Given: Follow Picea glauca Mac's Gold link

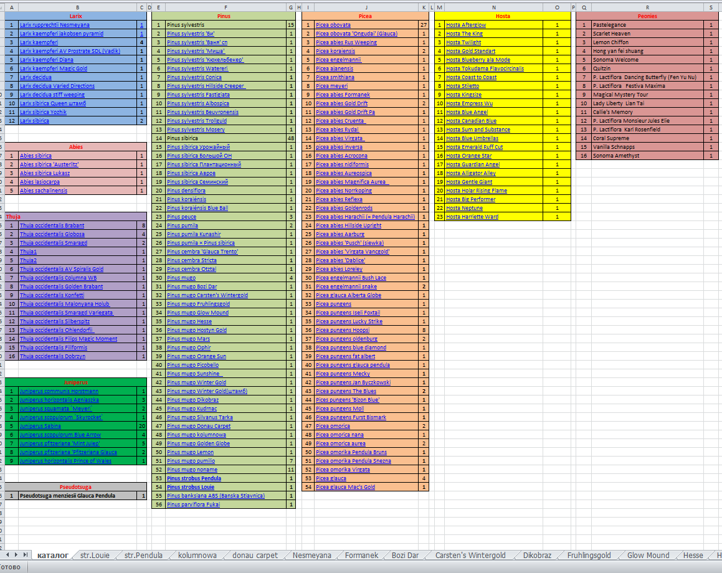Looking at the screenshot, I should pos(345,487).
